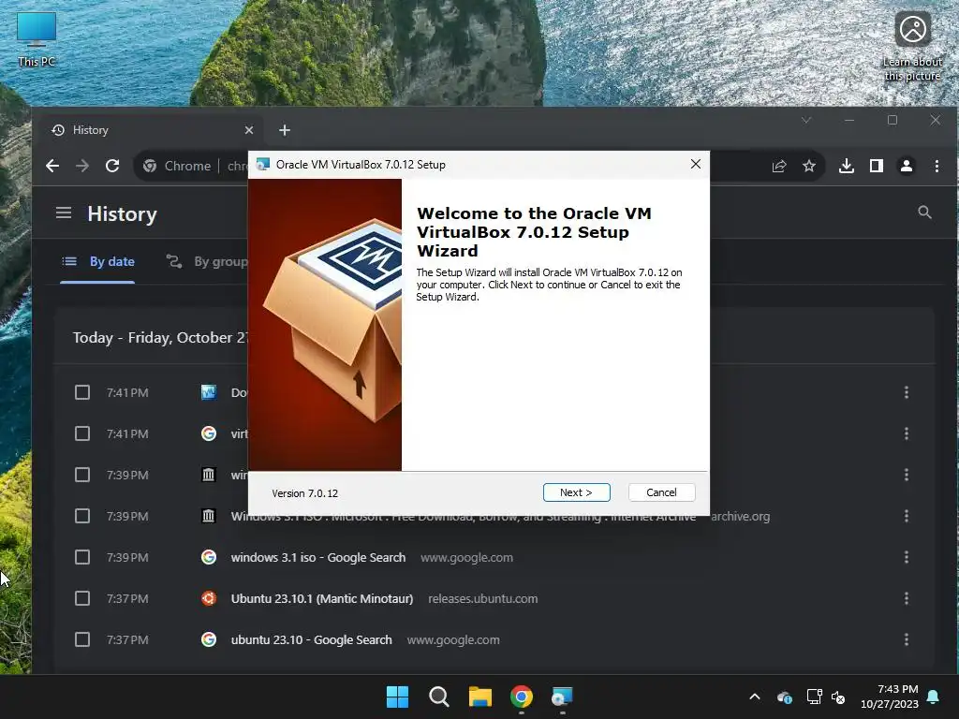Viewport: 959px width, 719px height.
Task: Go back in Chrome
Action: pos(52,166)
